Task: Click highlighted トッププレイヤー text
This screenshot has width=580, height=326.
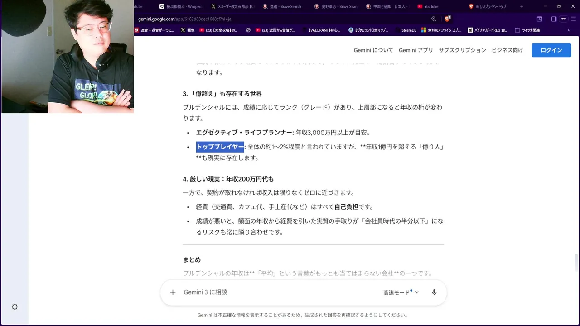Action: pos(220,147)
